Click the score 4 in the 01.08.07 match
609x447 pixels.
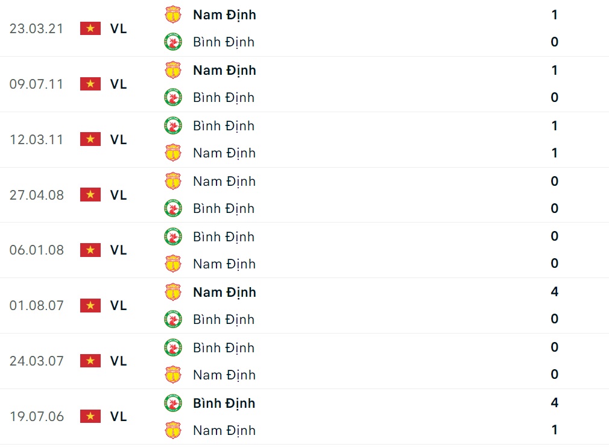click(554, 292)
